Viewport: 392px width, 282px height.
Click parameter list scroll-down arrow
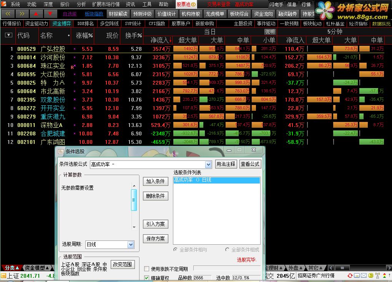[134, 227]
